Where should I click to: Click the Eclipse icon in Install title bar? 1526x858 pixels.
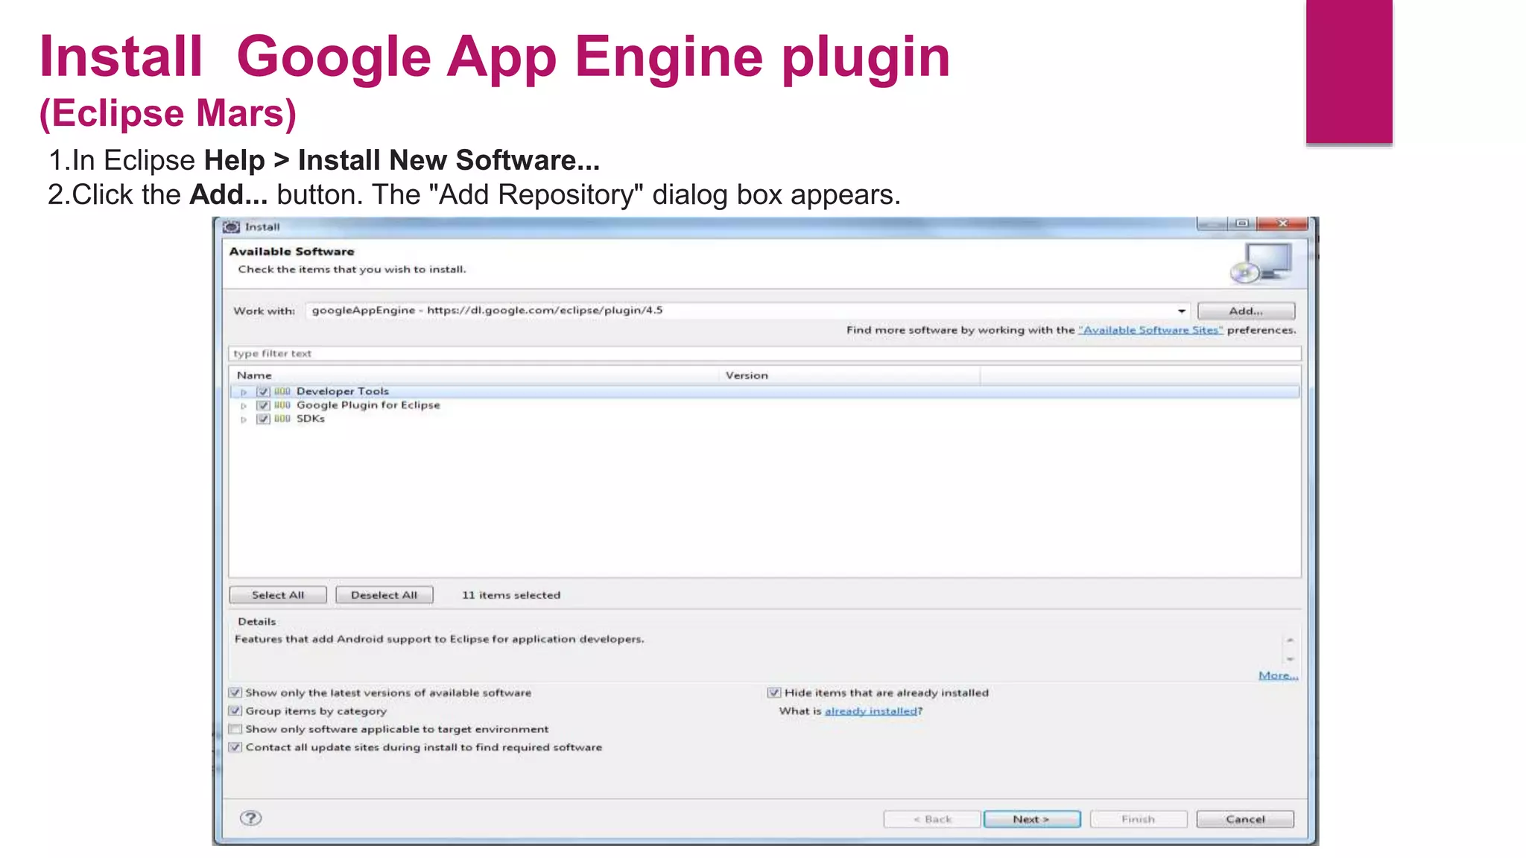pyautogui.click(x=232, y=226)
